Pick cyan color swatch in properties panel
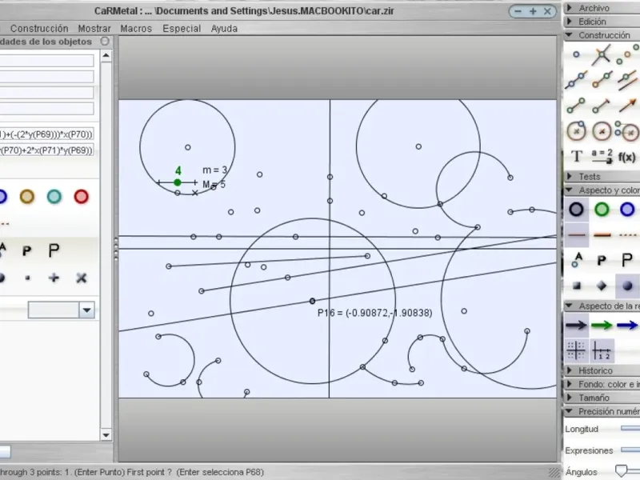Image resolution: width=640 pixels, height=480 pixels. pos(54,197)
